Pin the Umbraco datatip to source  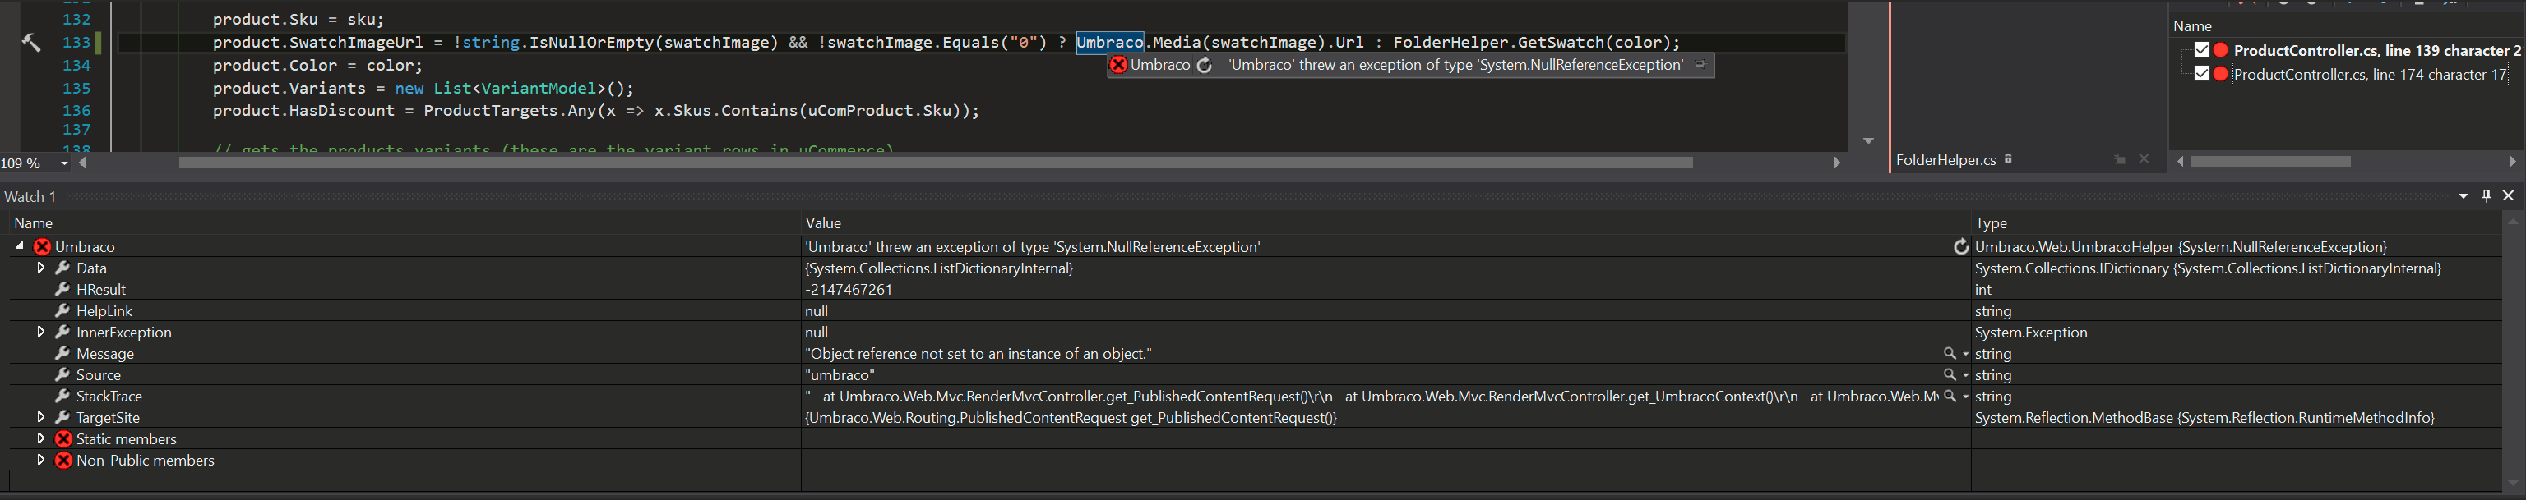coord(1700,65)
